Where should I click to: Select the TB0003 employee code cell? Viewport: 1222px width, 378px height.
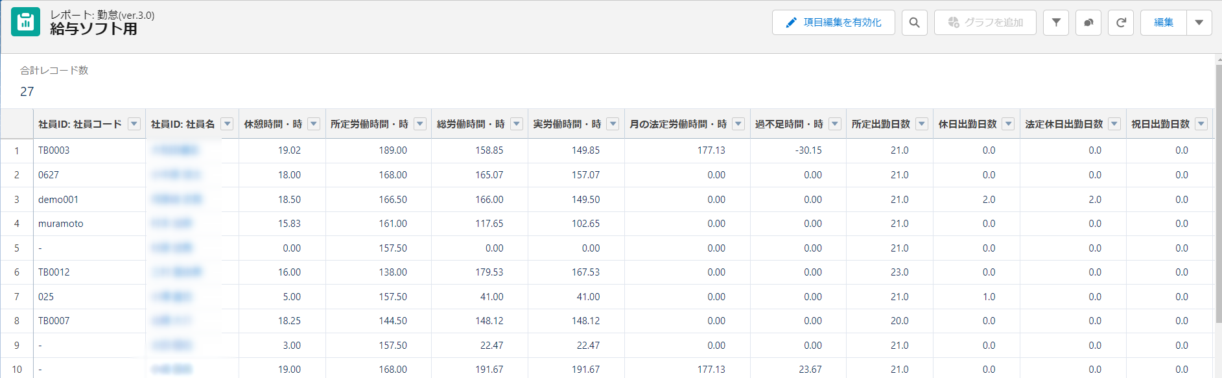(54, 150)
